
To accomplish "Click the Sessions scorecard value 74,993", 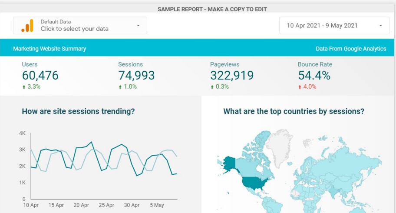I will click(136, 76).
